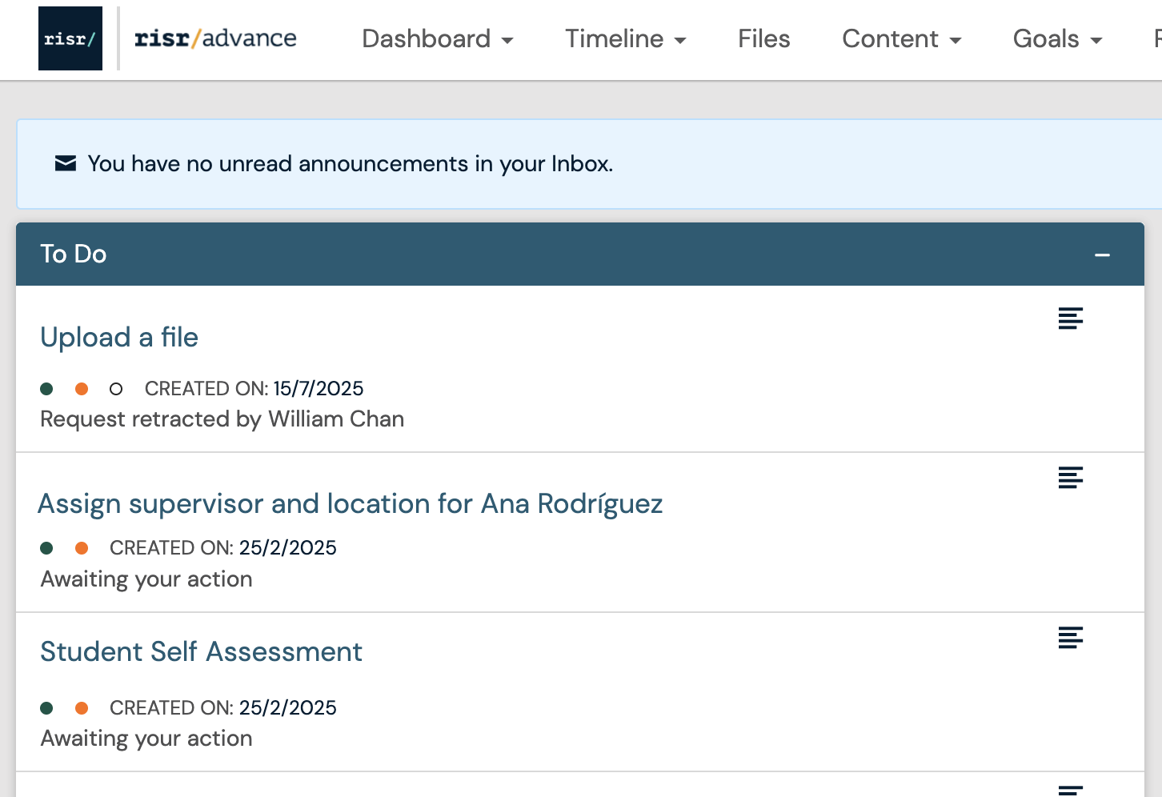1162x797 pixels.
Task: Click the green status dot on Upload a file
Action: pos(46,388)
